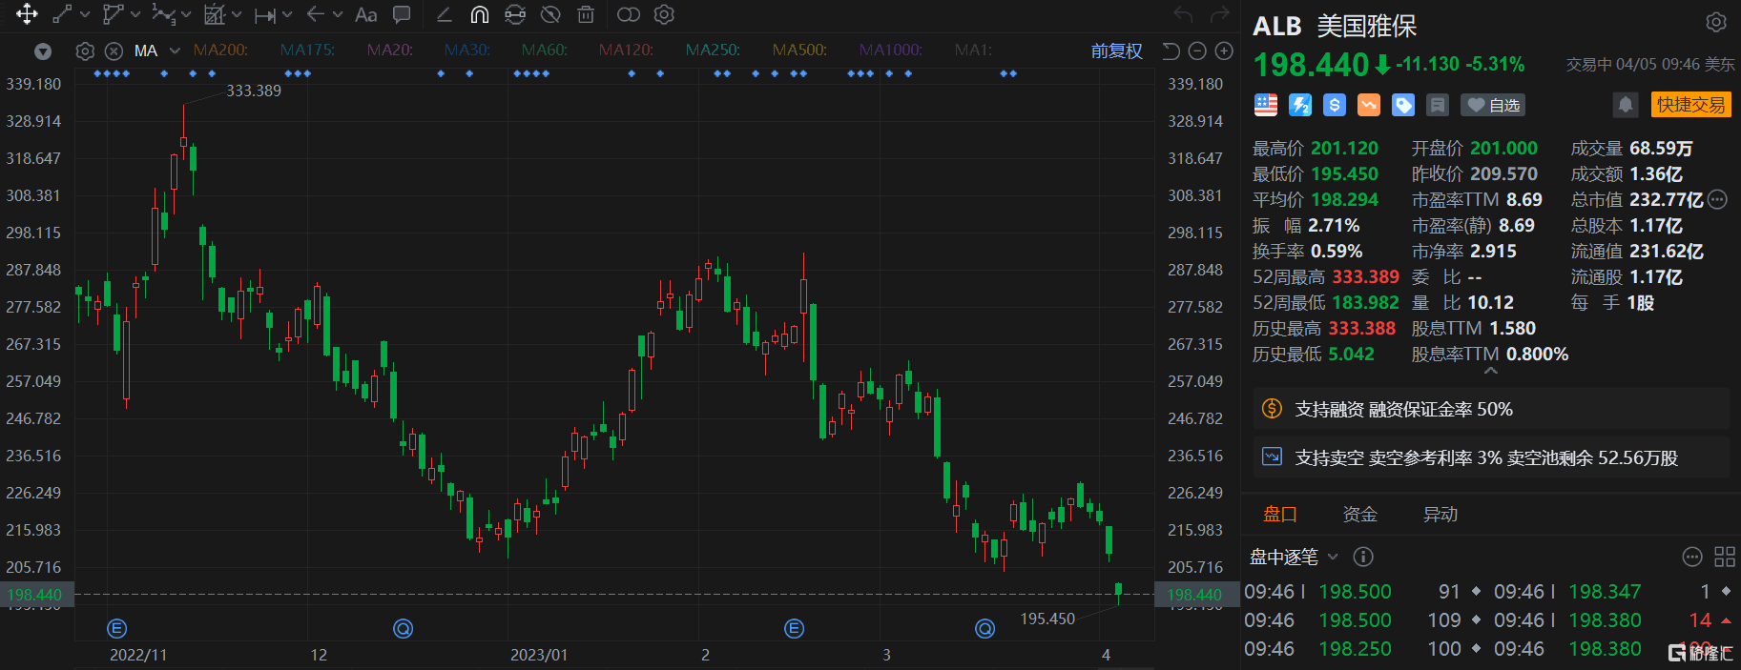Switch tick list to grid layout

click(1725, 557)
